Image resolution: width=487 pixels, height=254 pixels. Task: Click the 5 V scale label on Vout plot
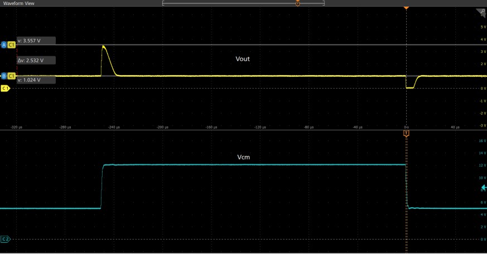[483, 27]
